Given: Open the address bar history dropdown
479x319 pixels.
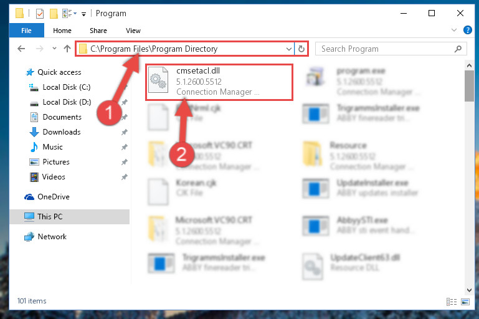Looking at the screenshot, I should (x=289, y=49).
